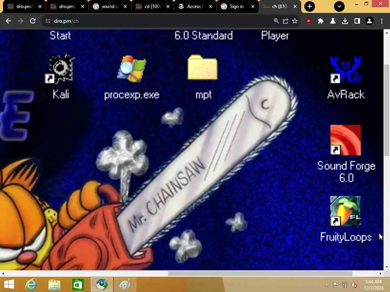Open the Windows Store taskbar icon
The image size is (390, 292).
pos(78,284)
